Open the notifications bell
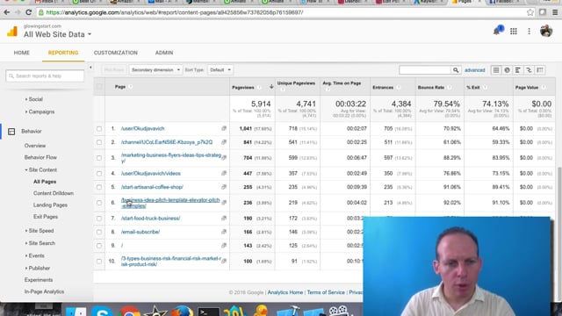 (498, 31)
